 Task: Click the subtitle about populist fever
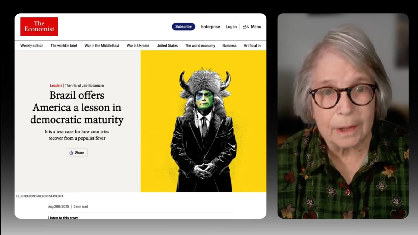(x=77, y=135)
